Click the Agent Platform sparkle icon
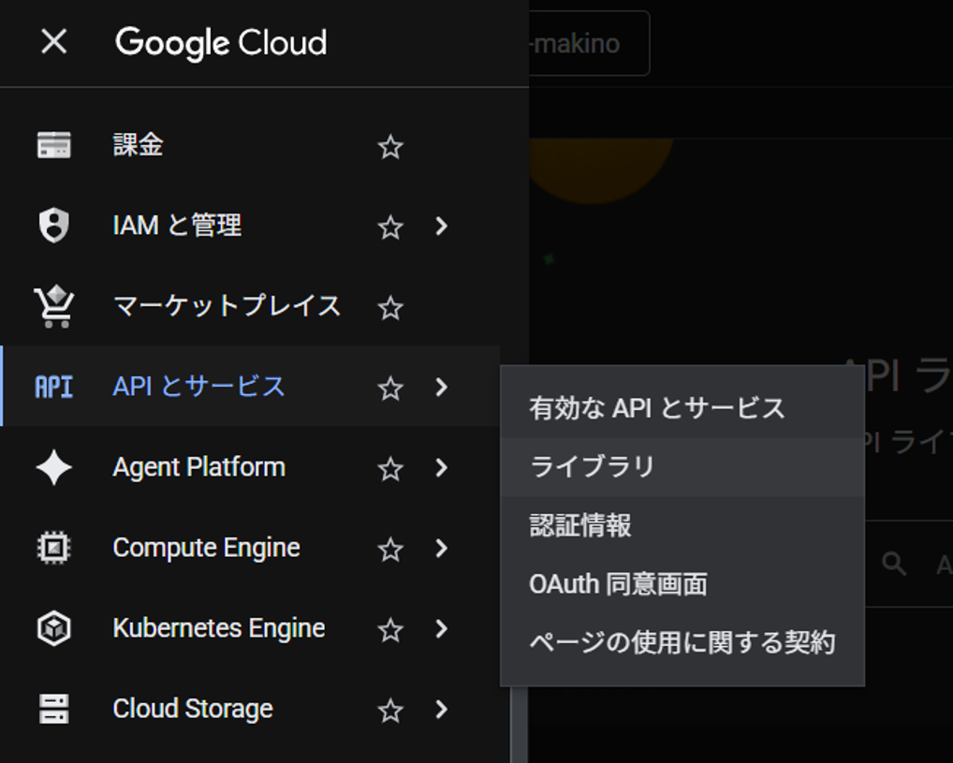953x763 pixels. point(54,467)
